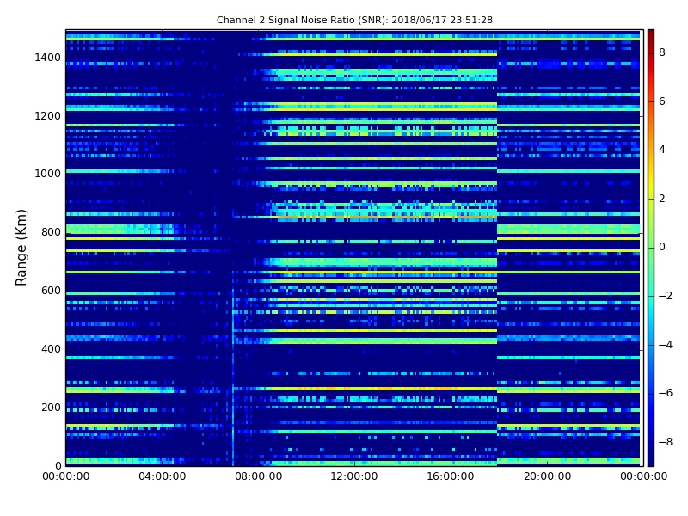Click the 04:00:00 time axis label
Screen dimensions: 688x516
pos(163,476)
